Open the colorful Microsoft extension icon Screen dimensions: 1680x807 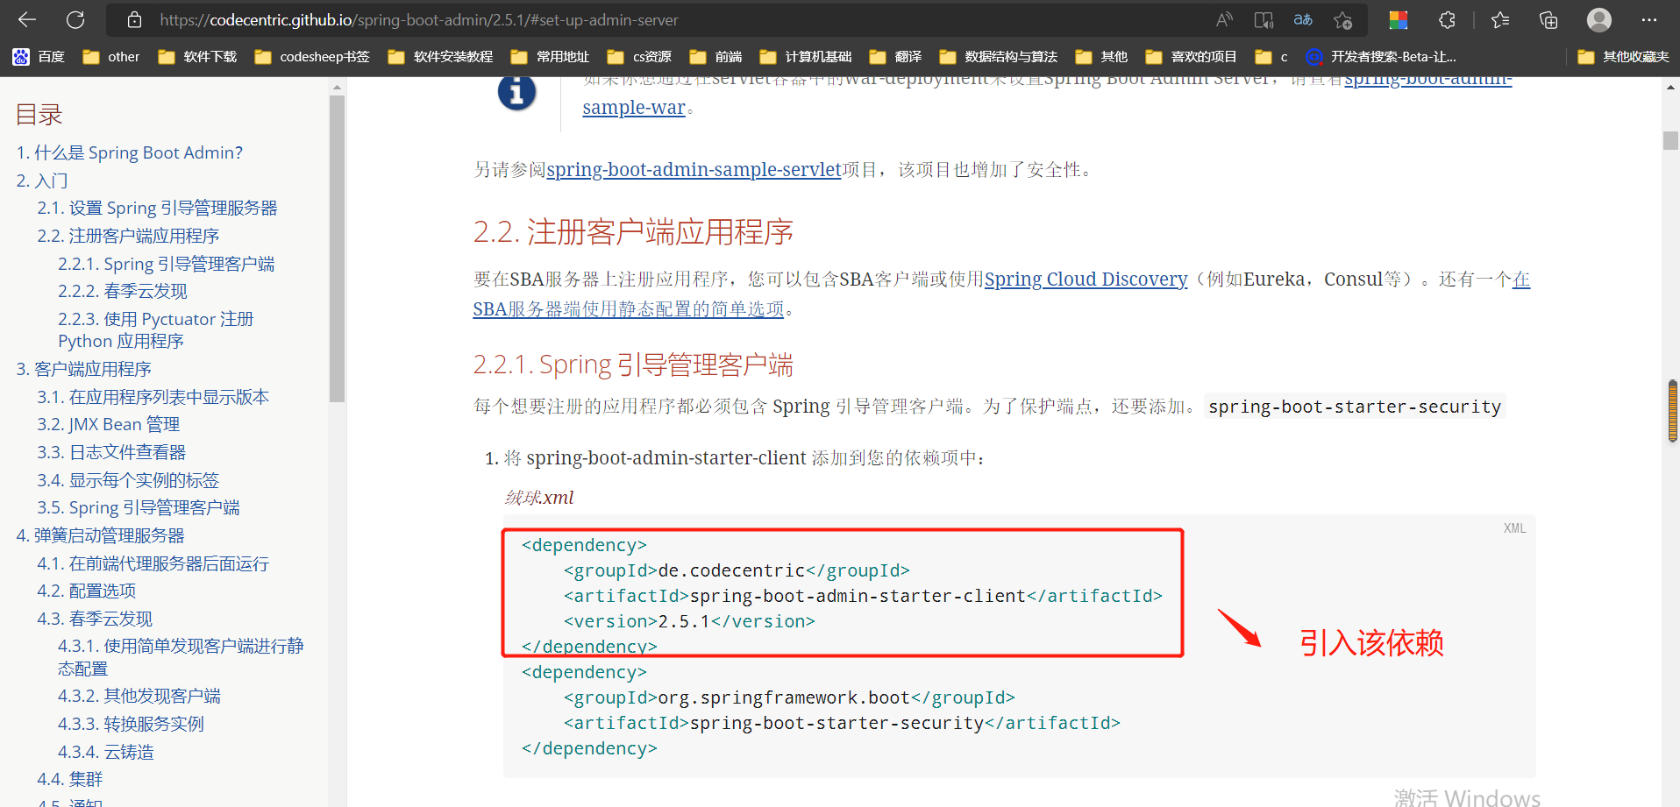pyautogui.click(x=1399, y=19)
